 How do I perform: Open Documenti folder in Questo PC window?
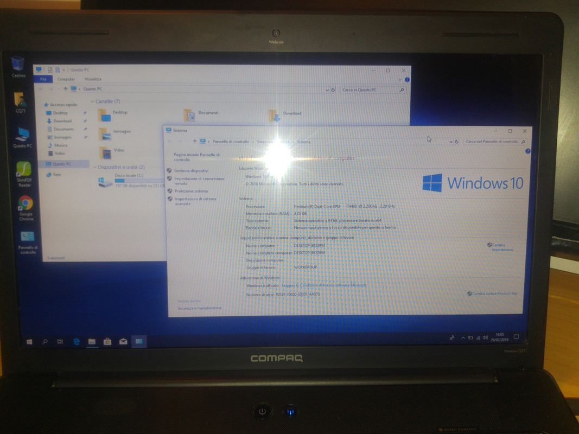[201, 115]
